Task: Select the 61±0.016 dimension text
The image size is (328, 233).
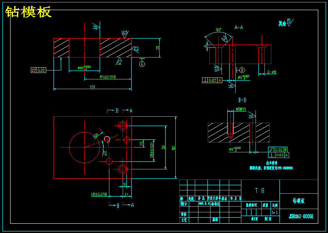Action: tap(108, 77)
